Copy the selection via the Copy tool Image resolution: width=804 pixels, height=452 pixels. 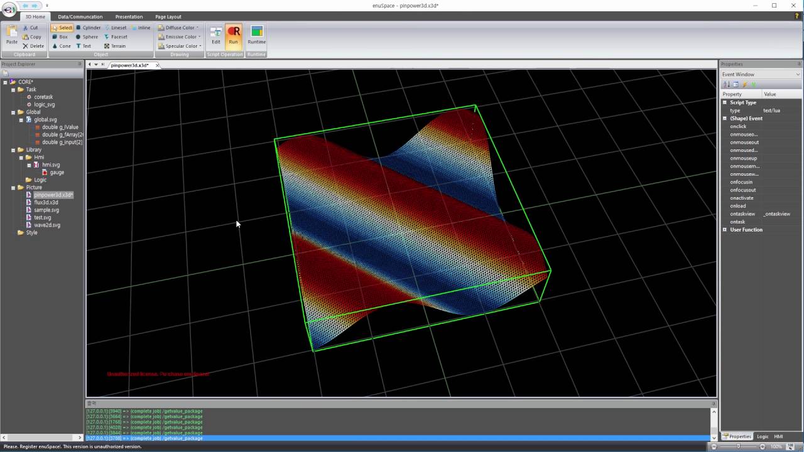pyautogui.click(x=31, y=36)
